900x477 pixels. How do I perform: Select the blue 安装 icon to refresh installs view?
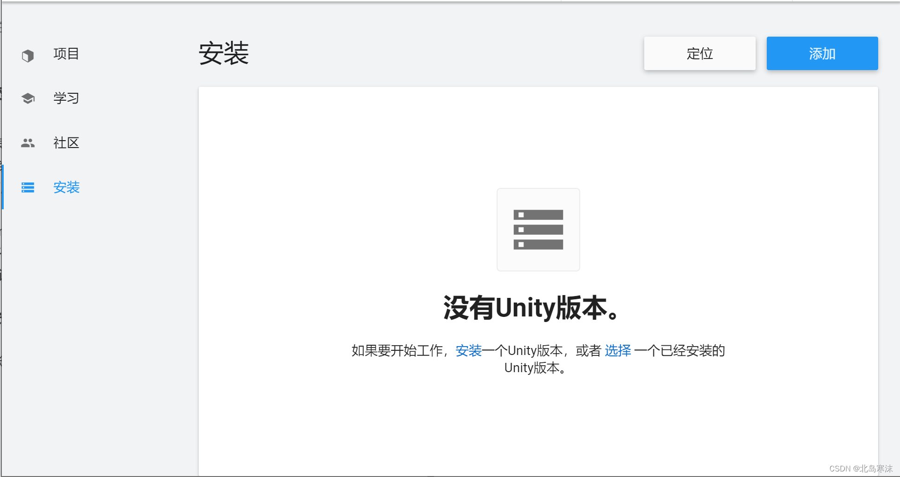[x=27, y=187]
